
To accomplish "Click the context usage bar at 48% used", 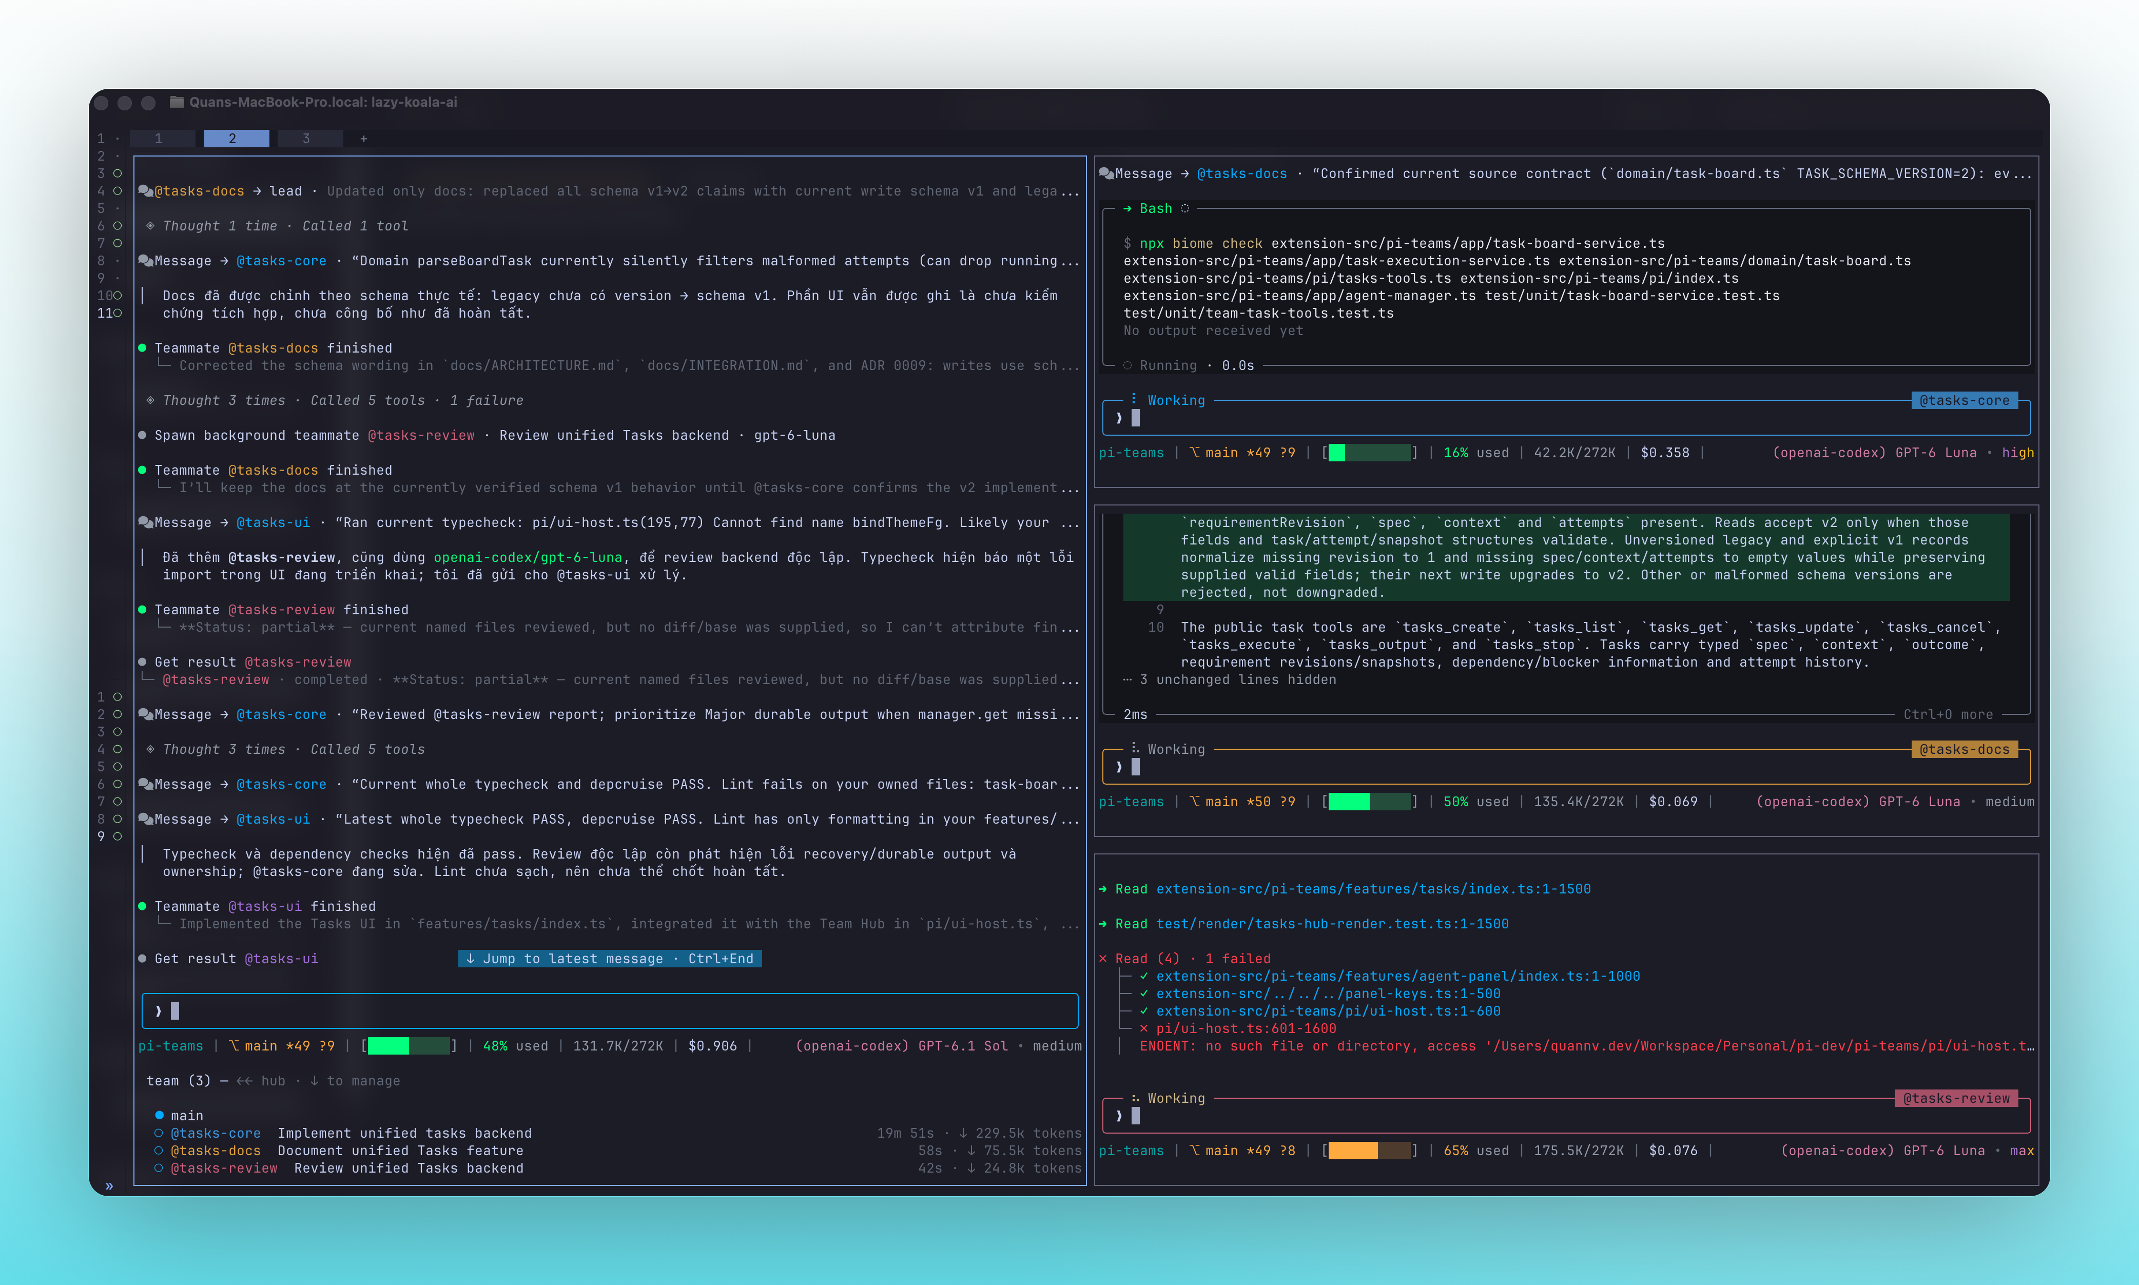I will [409, 1046].
